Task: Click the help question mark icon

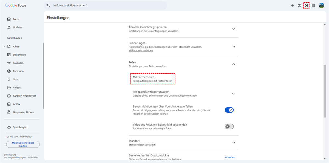Action: [x=299, y=5]
